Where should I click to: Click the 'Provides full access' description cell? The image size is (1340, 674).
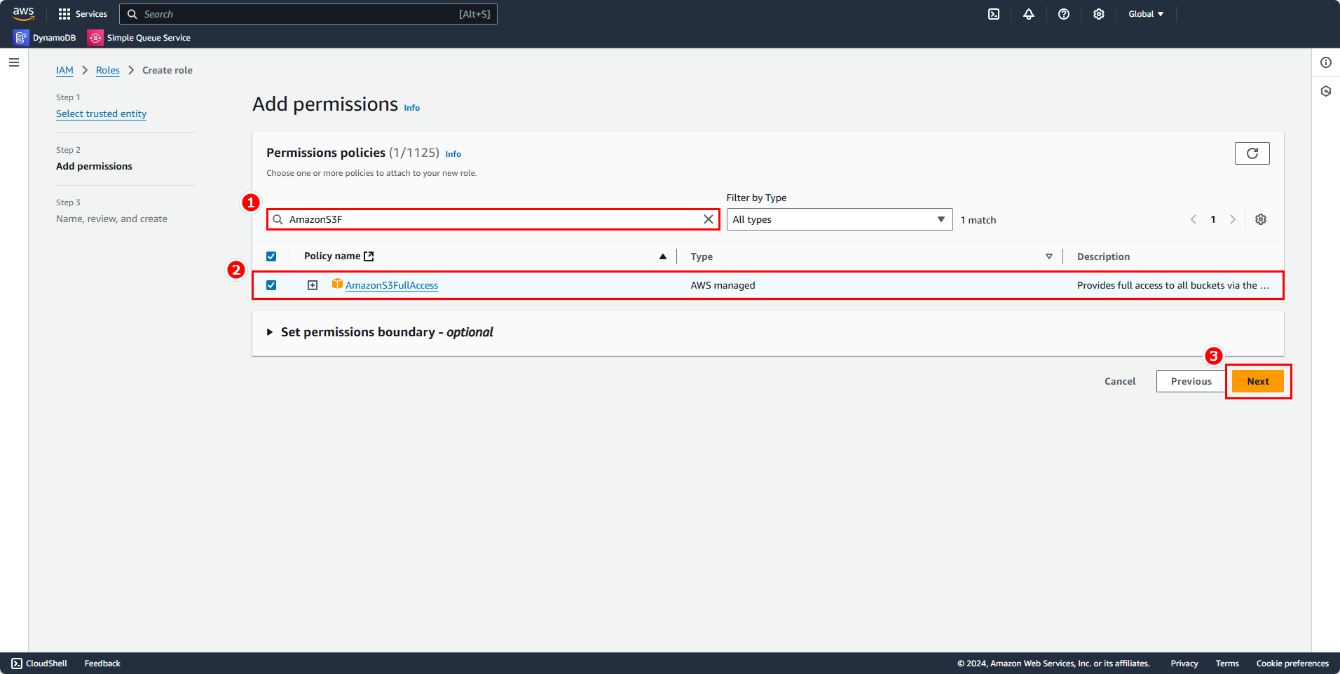[x=1173, y=285]
